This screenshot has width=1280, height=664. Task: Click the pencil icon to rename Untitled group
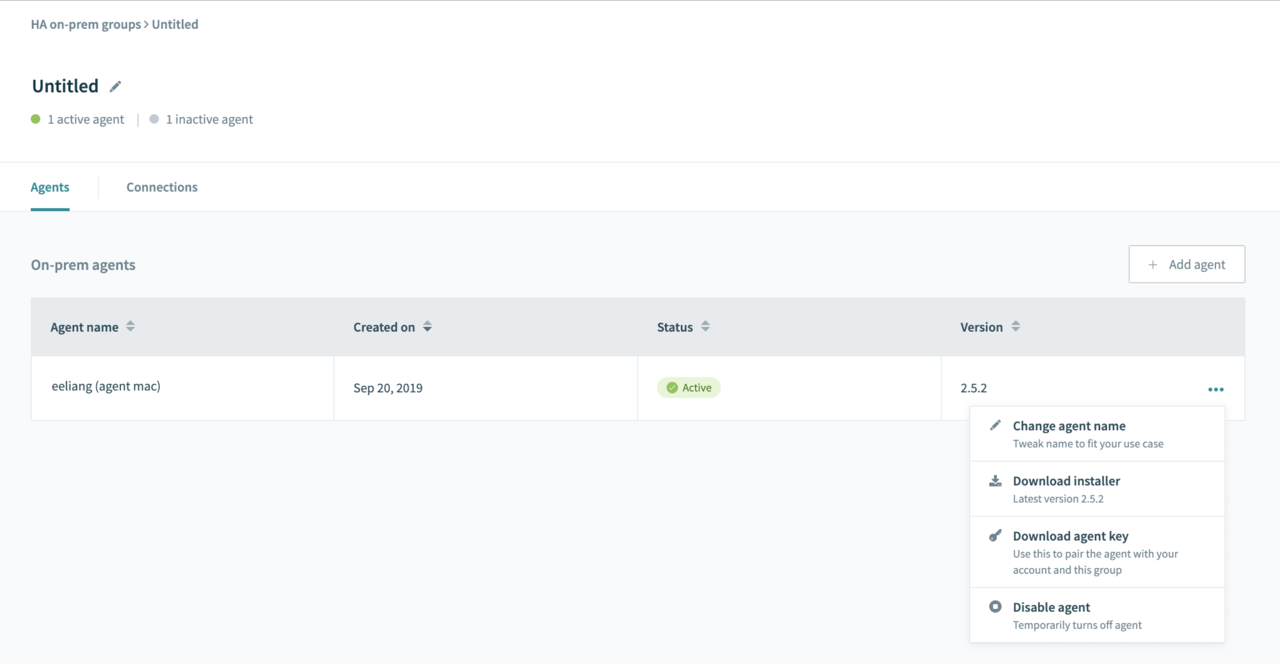tap(115, 86)
